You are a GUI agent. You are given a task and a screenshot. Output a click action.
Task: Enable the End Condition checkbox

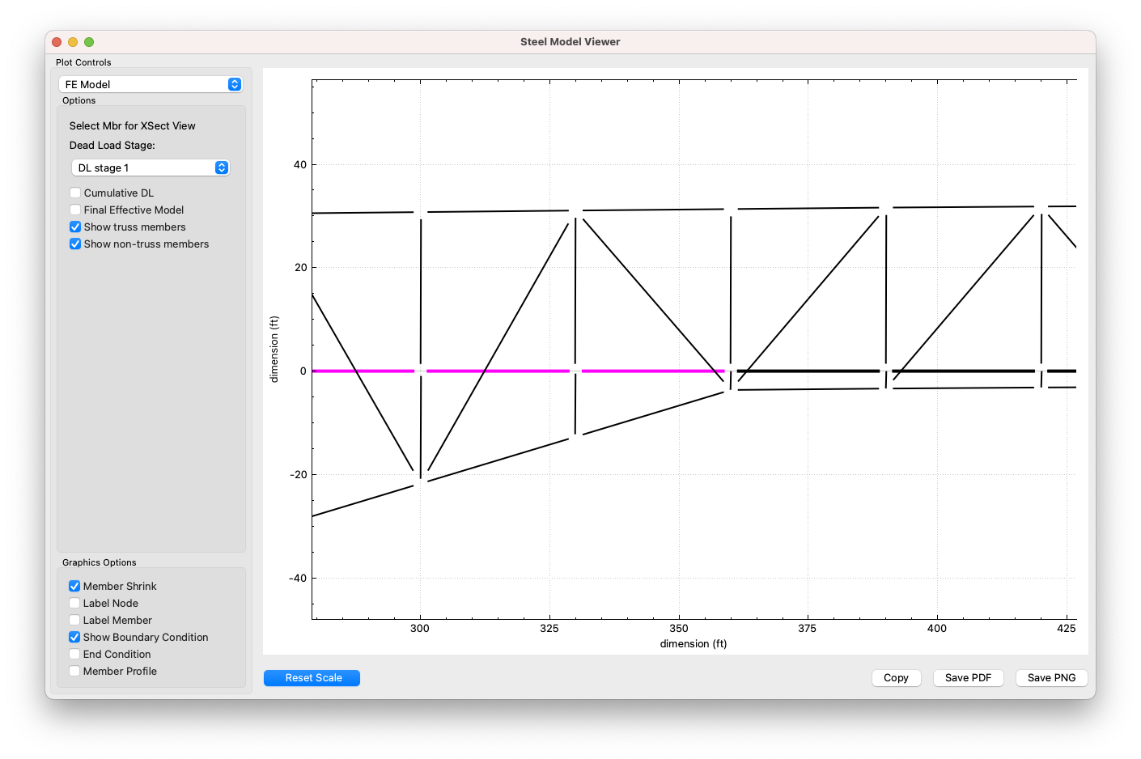click(x=74, y=654)
